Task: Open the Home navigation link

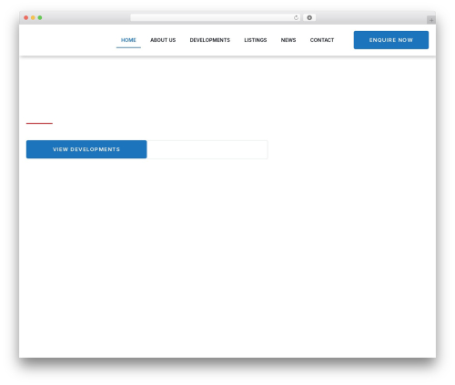Action: [128, 40]
